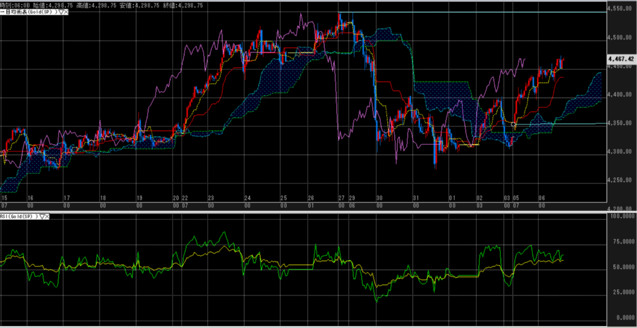The height and width of the screenshot is (328, 637).
Task: Close the RSI Gold(SP) indicator panel
Action: [x=47, y=216]
